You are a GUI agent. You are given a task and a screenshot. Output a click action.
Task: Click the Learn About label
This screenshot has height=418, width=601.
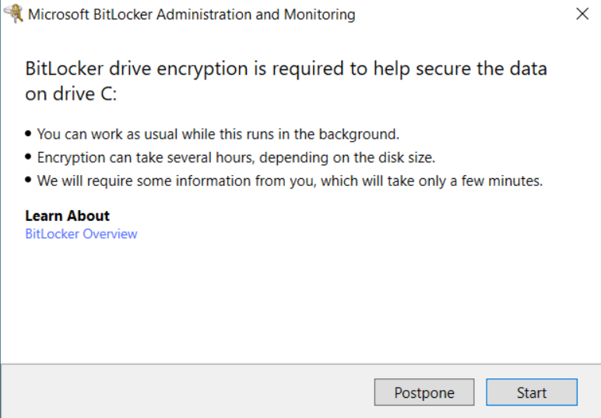tap(68, 216)
